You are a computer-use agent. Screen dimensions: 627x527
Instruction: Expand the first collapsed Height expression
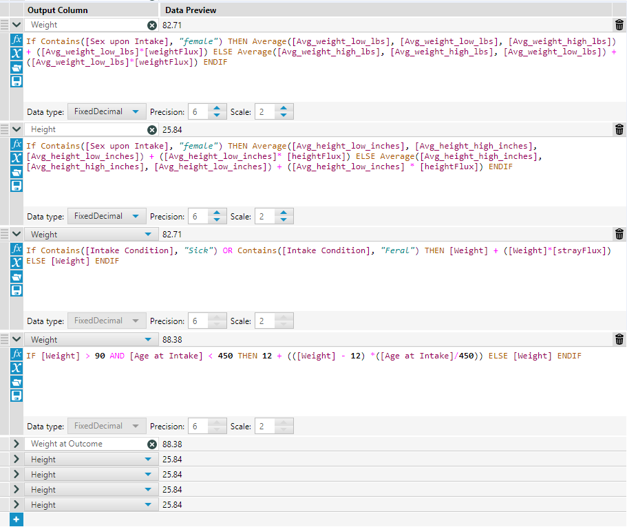(17, 459)
